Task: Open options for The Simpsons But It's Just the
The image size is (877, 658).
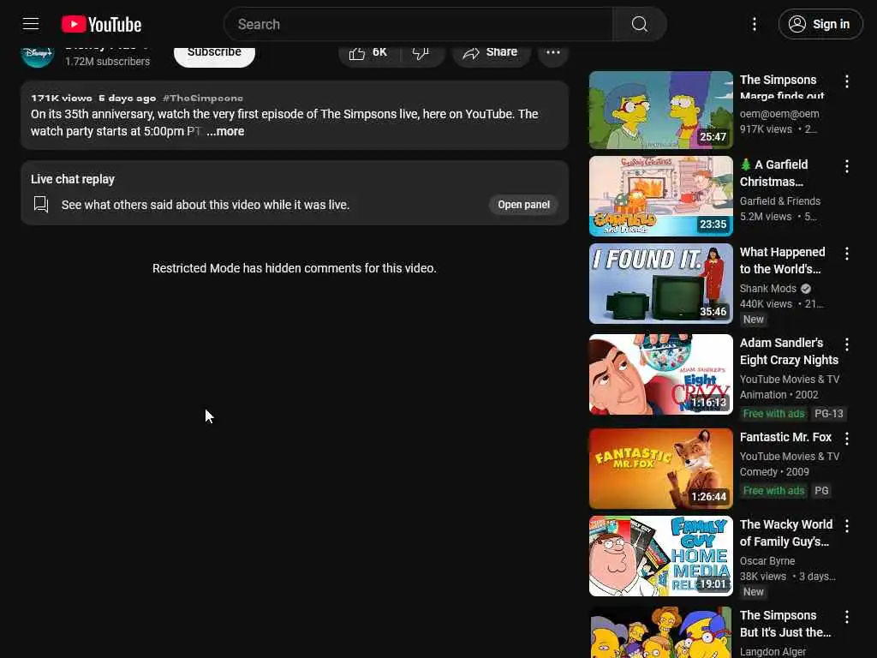Action: 847,617
